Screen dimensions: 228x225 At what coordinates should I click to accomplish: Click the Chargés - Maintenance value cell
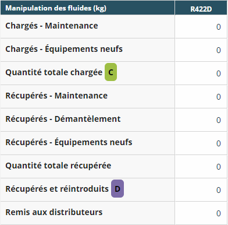tap(201, 27)
